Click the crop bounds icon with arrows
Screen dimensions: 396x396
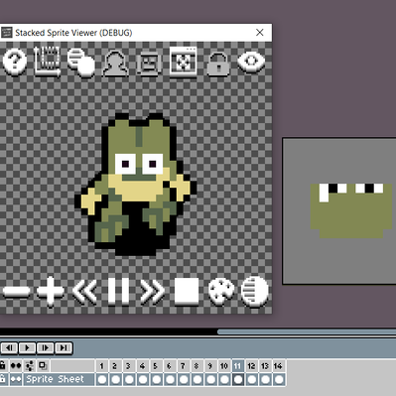pyautogui.click(x=48, y=62)
